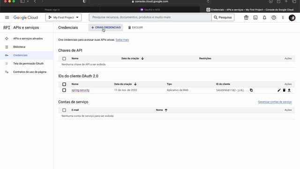Open Tela de permissão OAuth
300x169 pixels.
pyautogui.click(x=28, y=63)
